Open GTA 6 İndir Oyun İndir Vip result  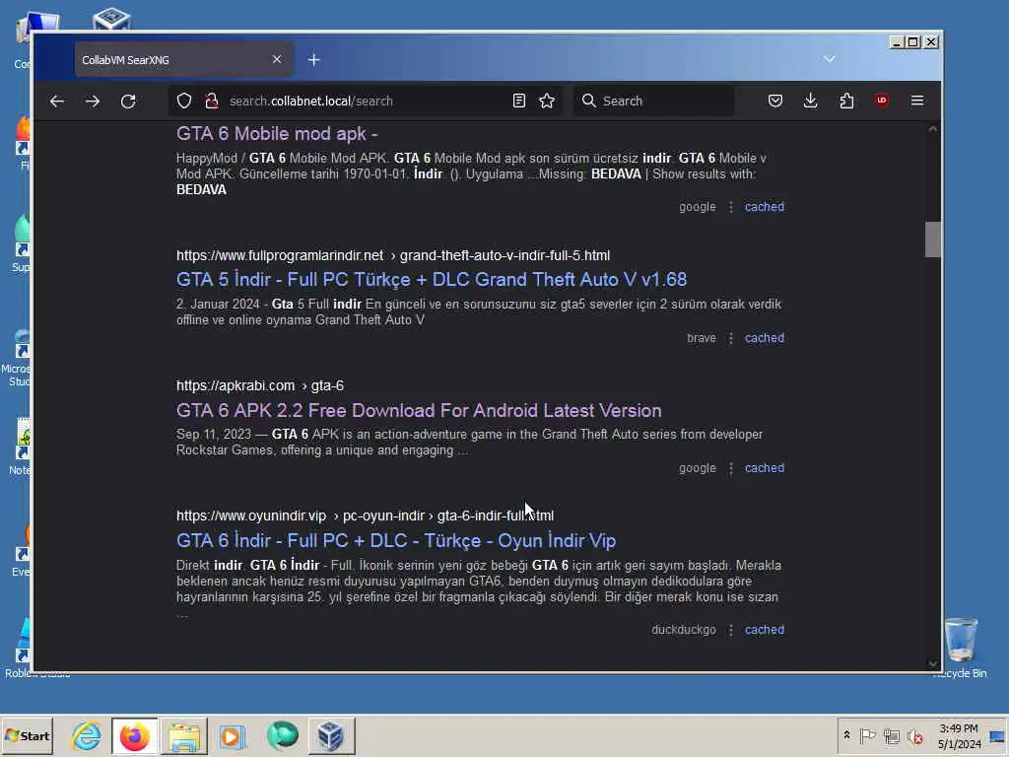[x=396, y=541]
